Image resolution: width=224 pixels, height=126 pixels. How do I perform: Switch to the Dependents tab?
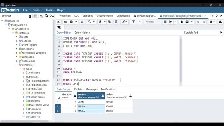(123, 16)
